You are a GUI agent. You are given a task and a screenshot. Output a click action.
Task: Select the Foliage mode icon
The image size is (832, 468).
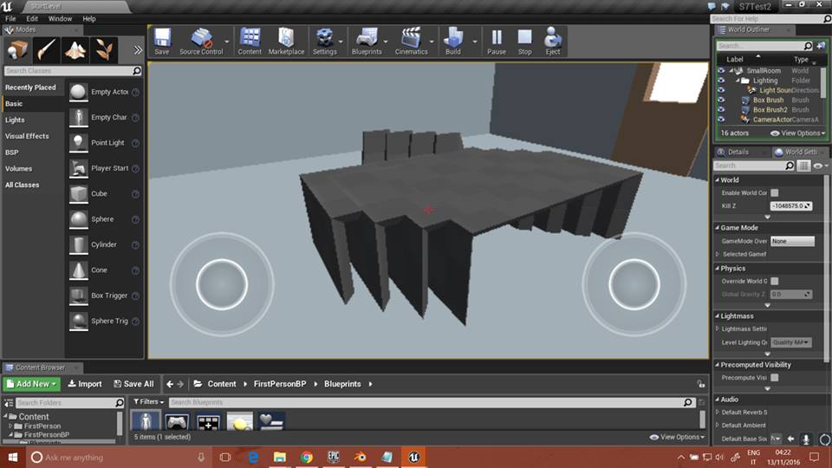click(x=104, y=49)
